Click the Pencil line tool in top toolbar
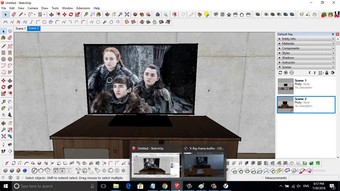Viewport: 340px width, 191px height. click(20, 15)
